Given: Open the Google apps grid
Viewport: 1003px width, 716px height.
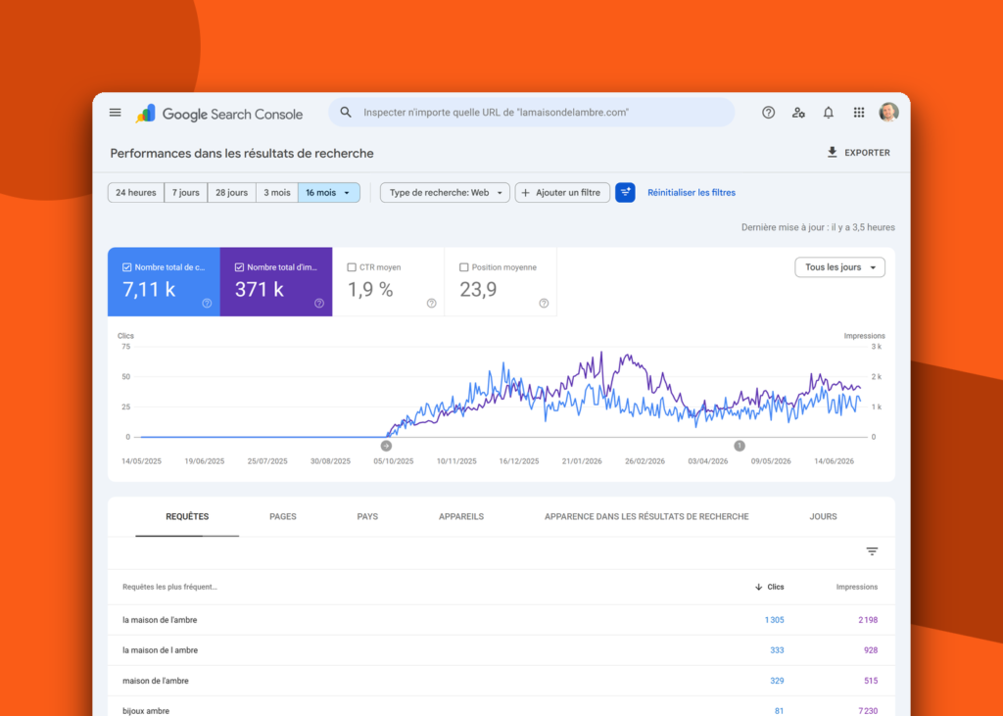Looking at the screenshot, I should (858, 113).
